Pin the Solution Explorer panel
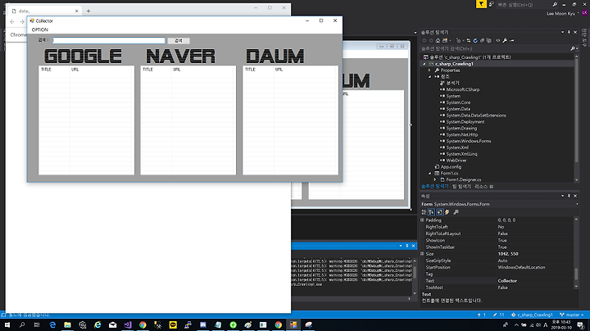 click(569, 32)
